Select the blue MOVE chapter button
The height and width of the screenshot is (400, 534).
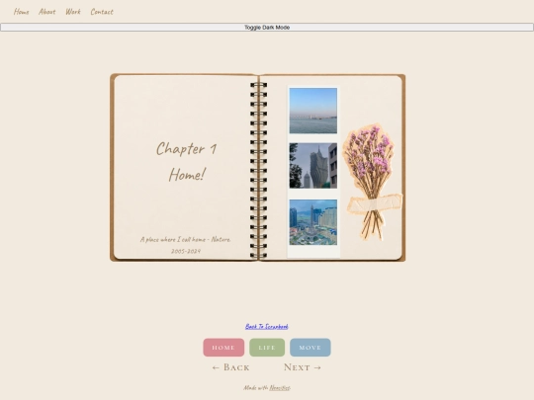[x=311, y=348]
